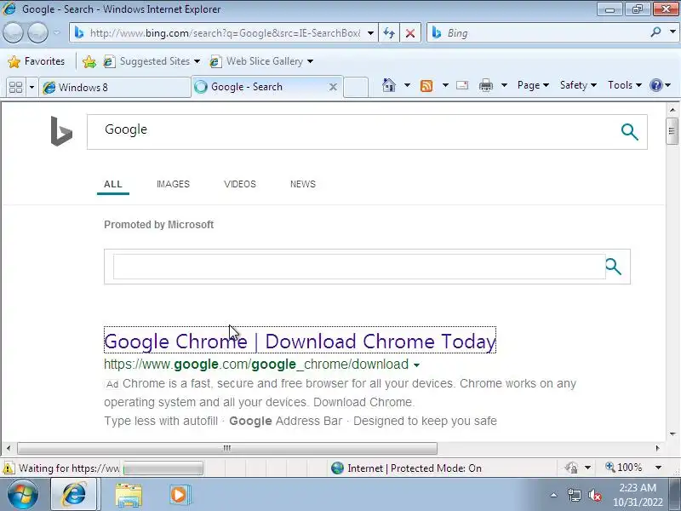Screen dimensions: 681x511
Task: Open the search provider dropdown arrow
Action: 672,32
